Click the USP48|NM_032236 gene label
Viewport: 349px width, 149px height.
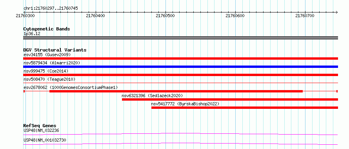point(41,130)
